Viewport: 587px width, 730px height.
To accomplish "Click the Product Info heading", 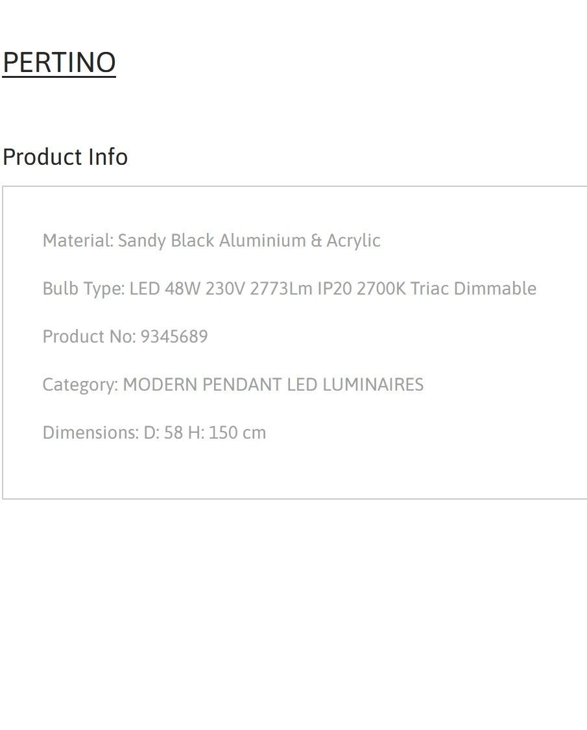I will [x=65, y=157].
